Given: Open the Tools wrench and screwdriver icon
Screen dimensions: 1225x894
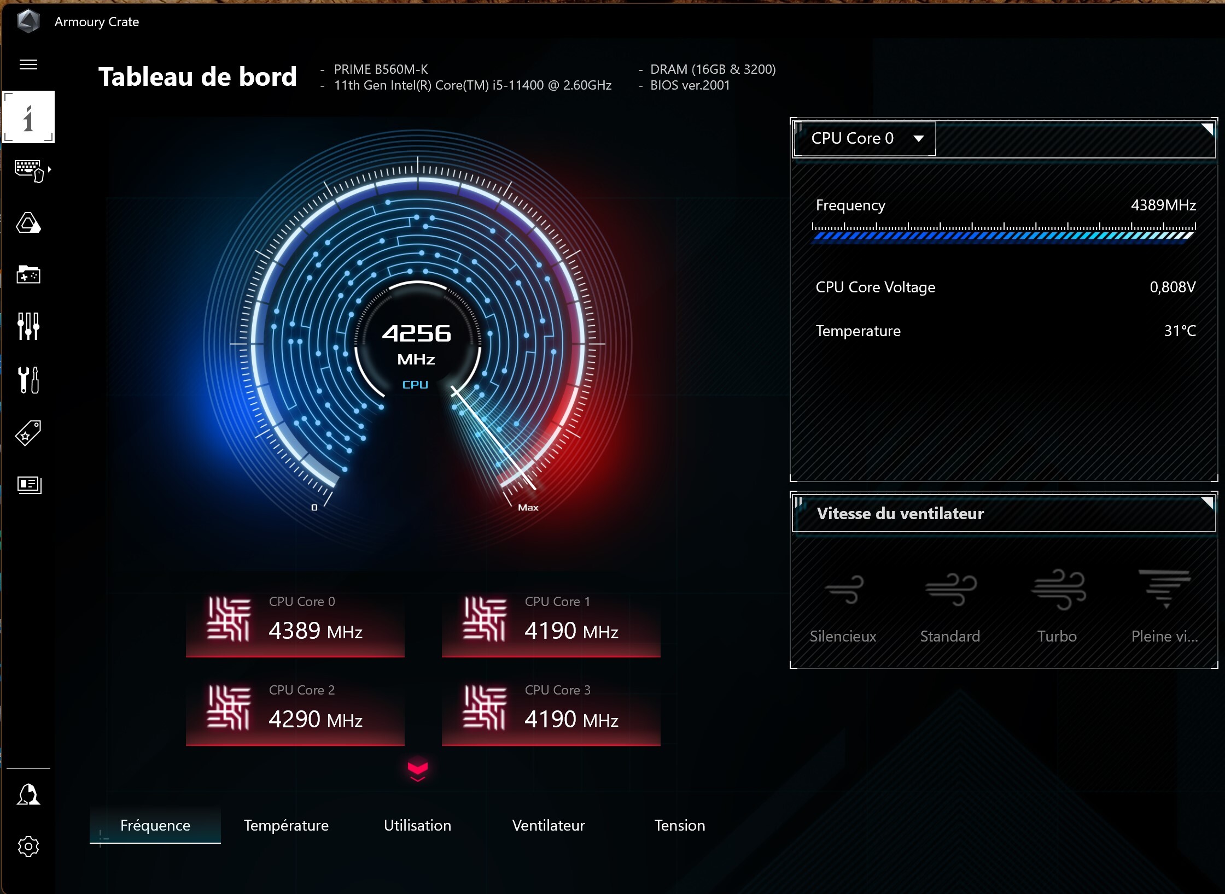Looking at the screenshot, I should pos(28,380).
